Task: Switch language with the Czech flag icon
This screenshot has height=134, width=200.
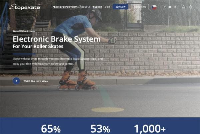Action: [x=154, y=7]
